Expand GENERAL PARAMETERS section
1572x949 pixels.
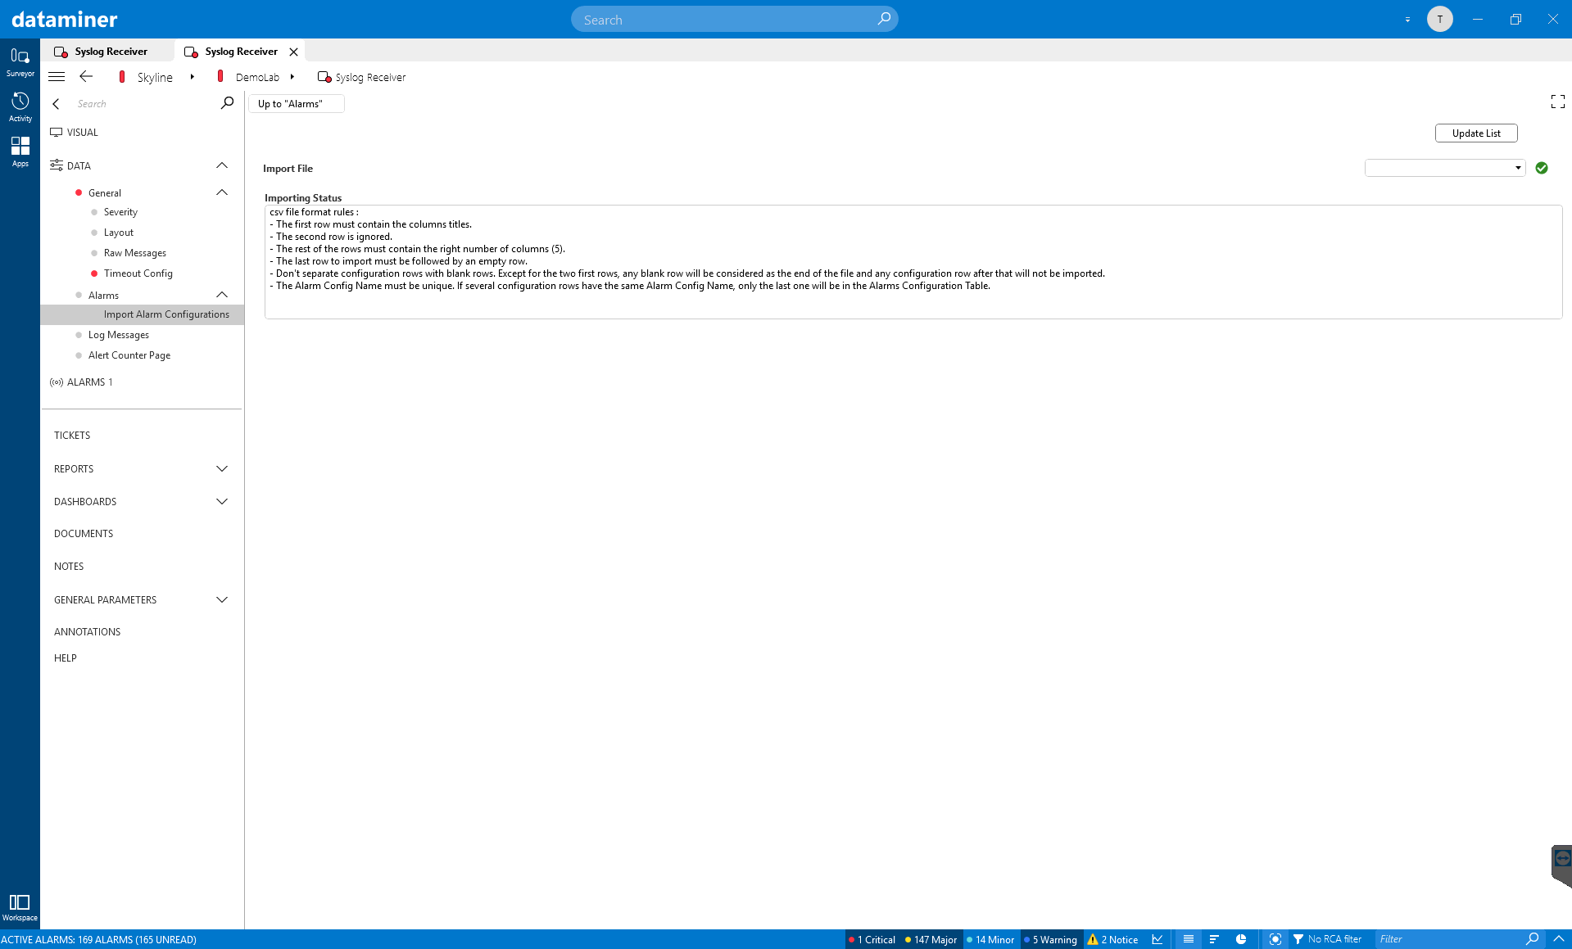pyautogui.click(x=221, y=600)
